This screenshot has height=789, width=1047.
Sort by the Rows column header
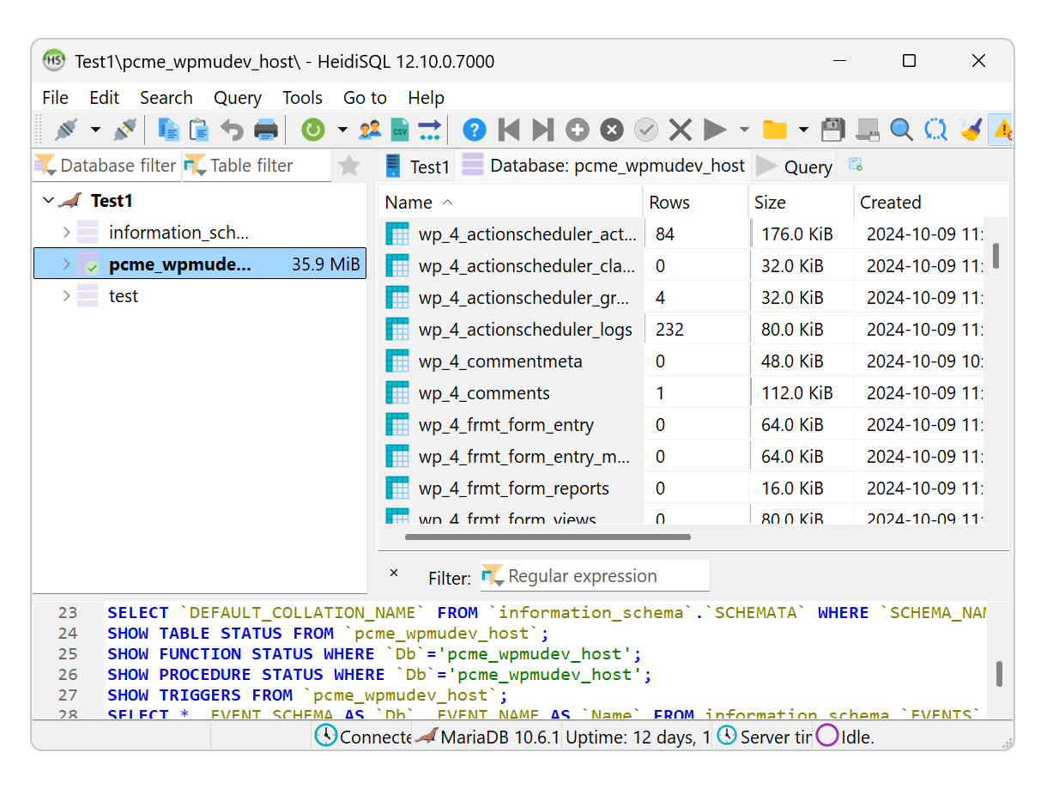click(696, 203)
